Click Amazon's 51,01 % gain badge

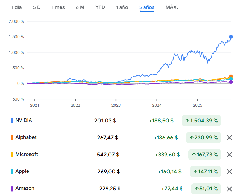tap(206, 189)
